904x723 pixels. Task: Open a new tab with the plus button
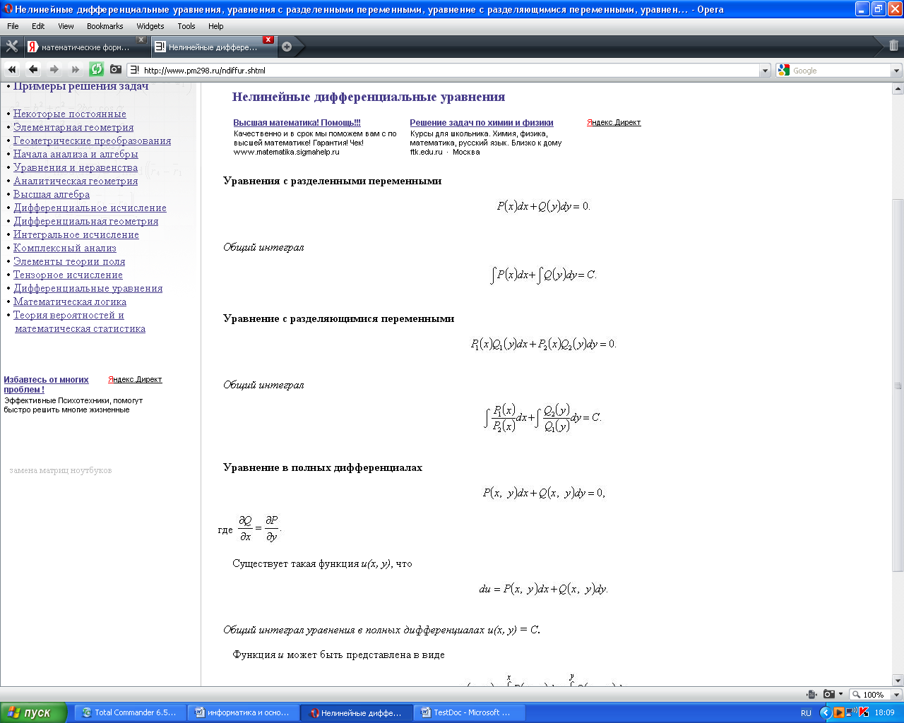[287, 47]
